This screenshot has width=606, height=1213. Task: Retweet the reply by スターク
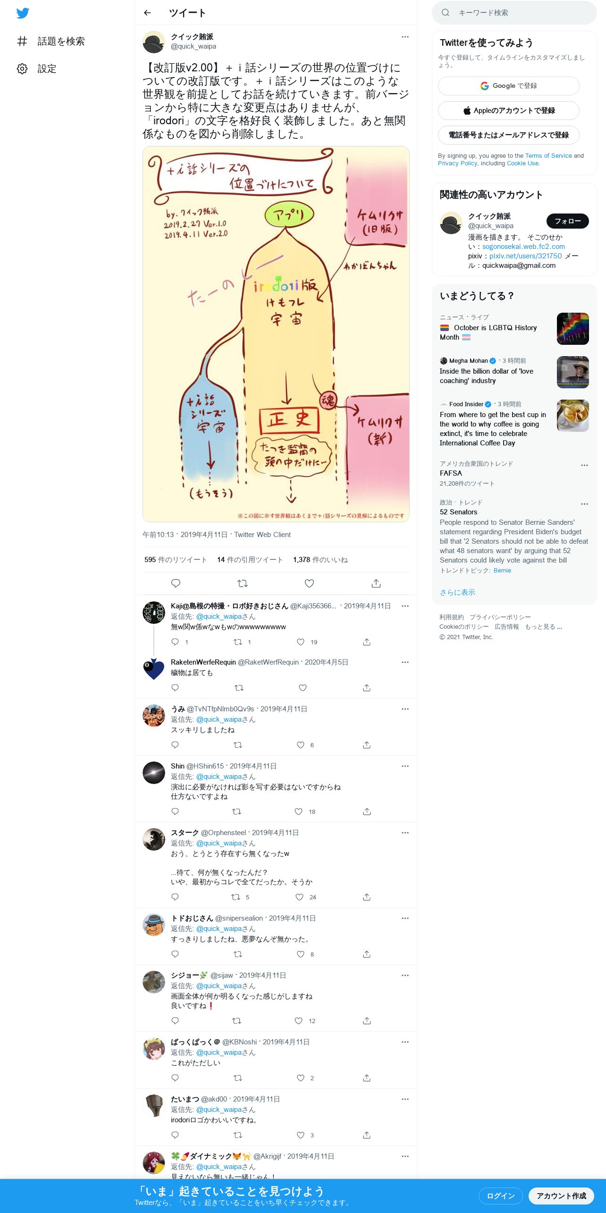tap(236, 897)
